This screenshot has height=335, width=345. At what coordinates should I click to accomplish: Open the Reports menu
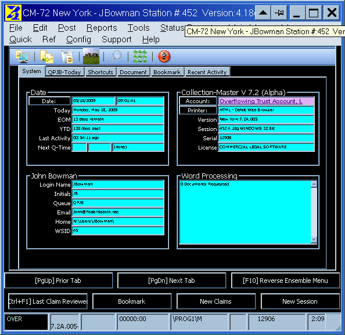coord(102,28)
